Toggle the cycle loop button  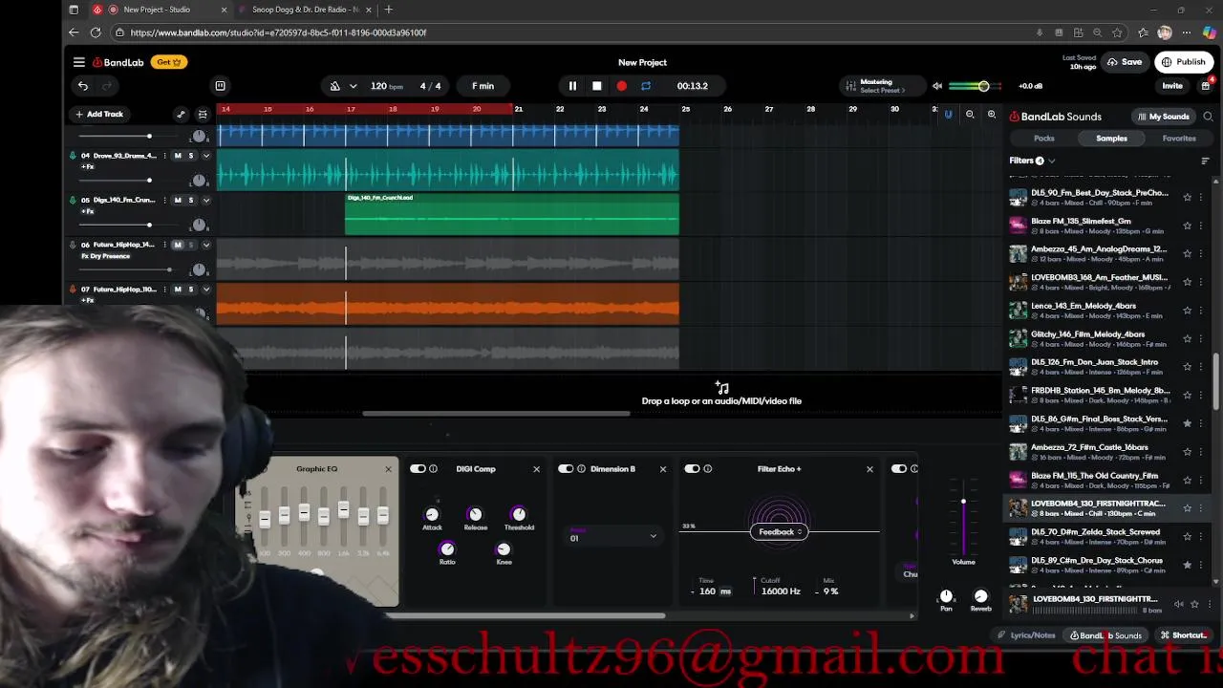coord(646,86)
